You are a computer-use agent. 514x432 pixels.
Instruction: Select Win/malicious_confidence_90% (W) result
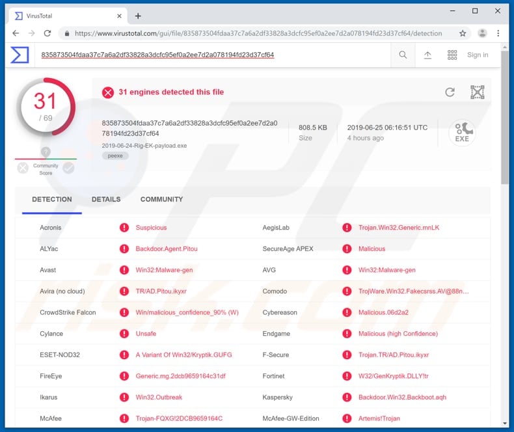click(x=187, y=312)
